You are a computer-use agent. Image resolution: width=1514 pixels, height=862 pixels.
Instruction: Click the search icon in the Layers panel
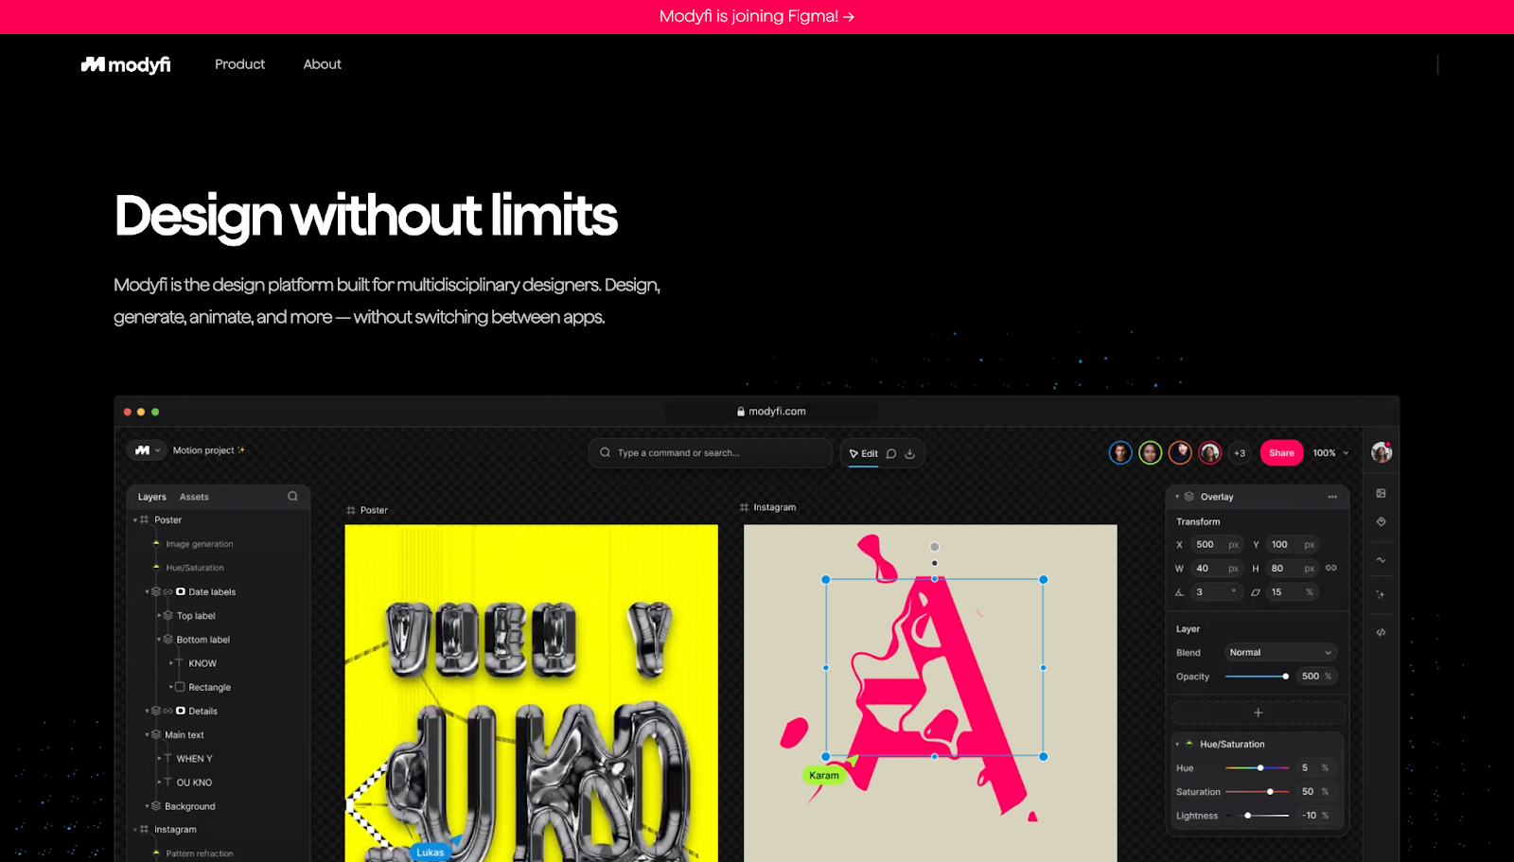coord(292,496)
